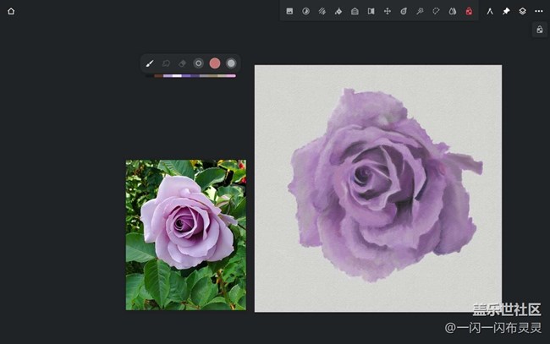Toggle the red lock icon in toolbar
The image size is (550, 344).
pyautogui.click(x=469, y=11)
